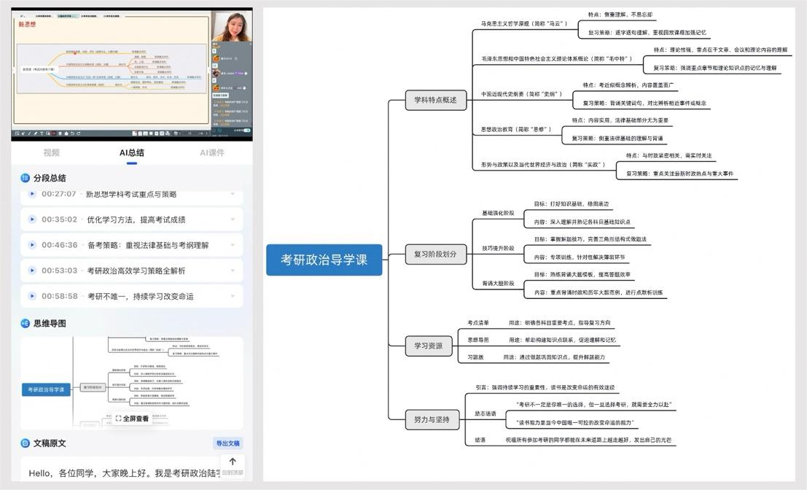Viewport: 807px width, 490px height.
Task: Expand the 新思想学科考试重点与策略 summary
Action: pyautogui.click(x=233, y=194)
